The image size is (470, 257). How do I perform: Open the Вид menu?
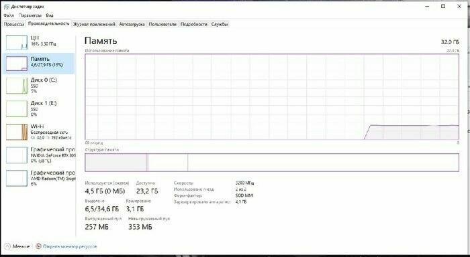point(50,15)
